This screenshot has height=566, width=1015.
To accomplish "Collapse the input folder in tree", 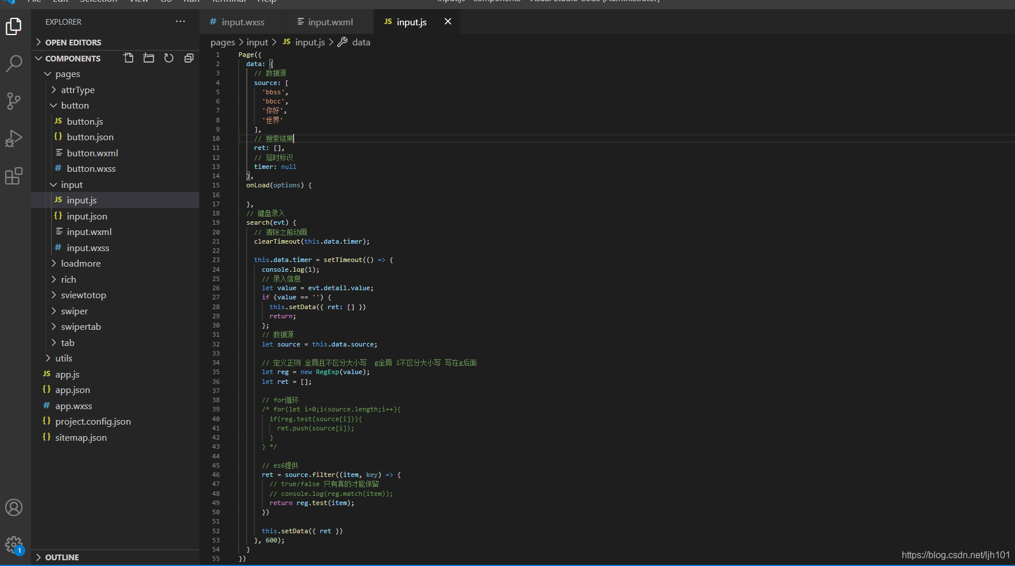I will (x=115, y=184).
